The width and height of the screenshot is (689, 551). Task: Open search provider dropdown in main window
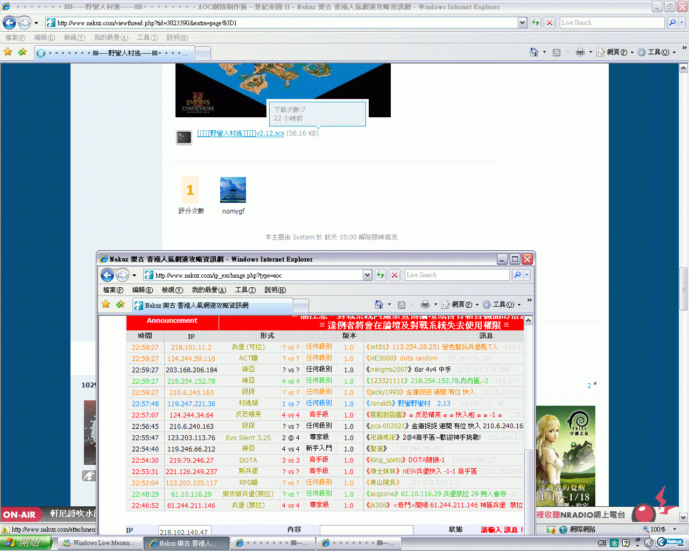[682, 23]
